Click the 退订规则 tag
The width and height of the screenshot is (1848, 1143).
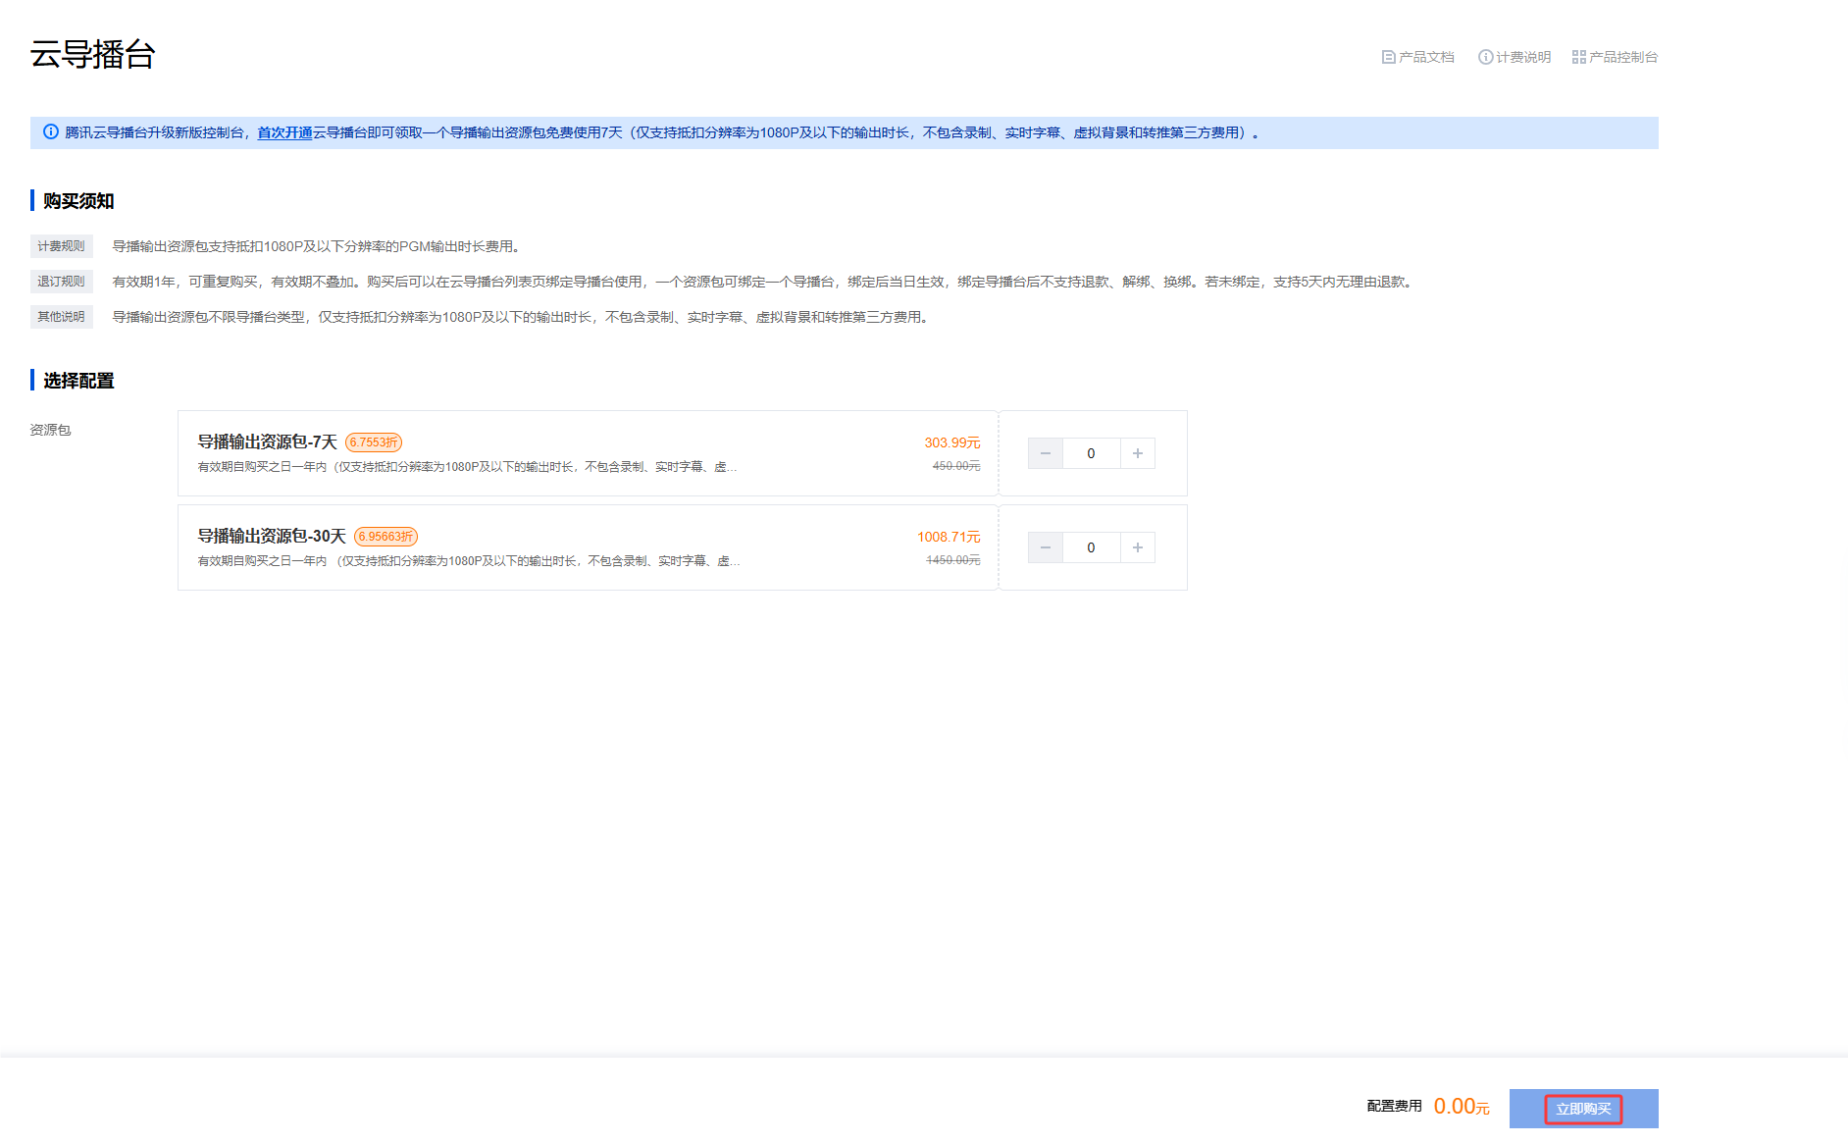62,282
